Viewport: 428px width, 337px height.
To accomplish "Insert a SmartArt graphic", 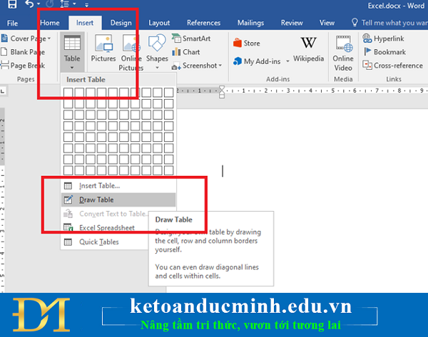I will (191, 38).
